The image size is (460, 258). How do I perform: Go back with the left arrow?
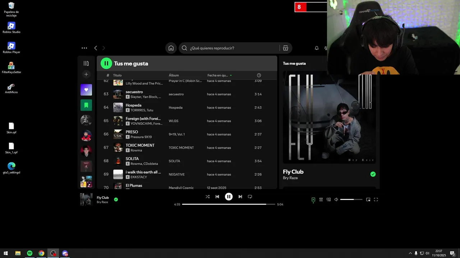96,48
